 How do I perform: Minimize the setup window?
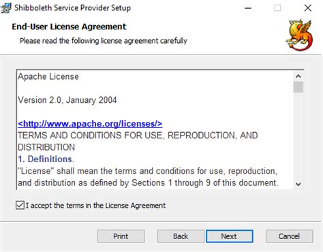pos(248,8)
